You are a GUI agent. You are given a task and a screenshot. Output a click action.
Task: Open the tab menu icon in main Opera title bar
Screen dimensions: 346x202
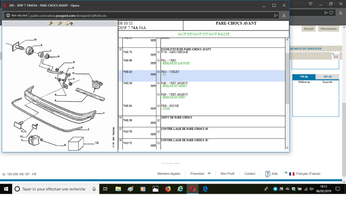coord(311,4)
